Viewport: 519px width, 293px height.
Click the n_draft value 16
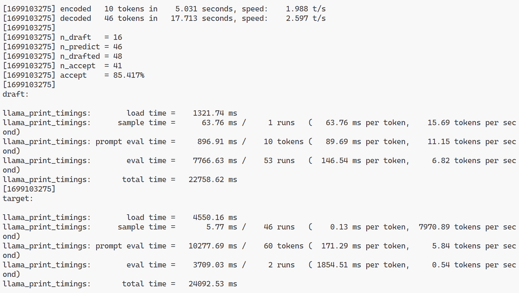[118, 37]
